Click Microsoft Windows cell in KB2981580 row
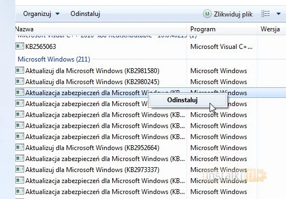 point(218,71)
